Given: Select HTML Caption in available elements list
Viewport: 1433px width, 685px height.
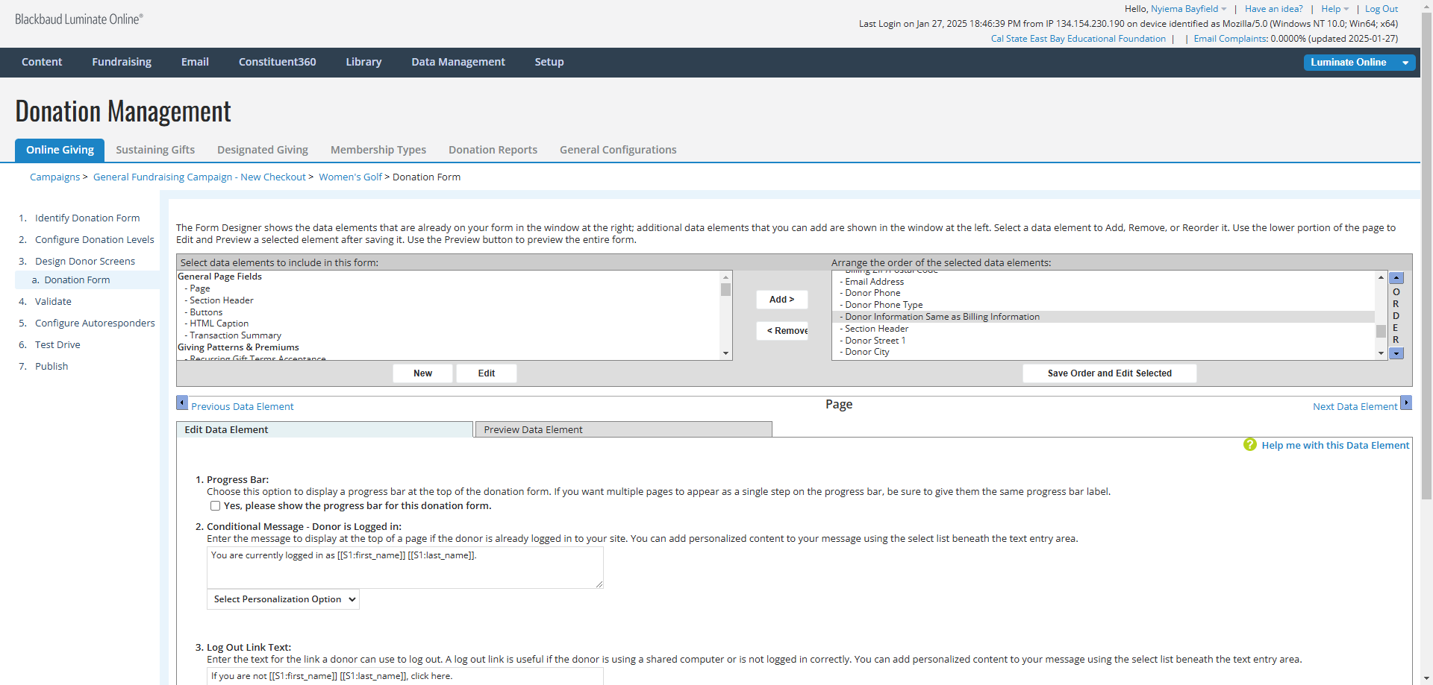Looking at the screenshot, I should tap(449, 323).
